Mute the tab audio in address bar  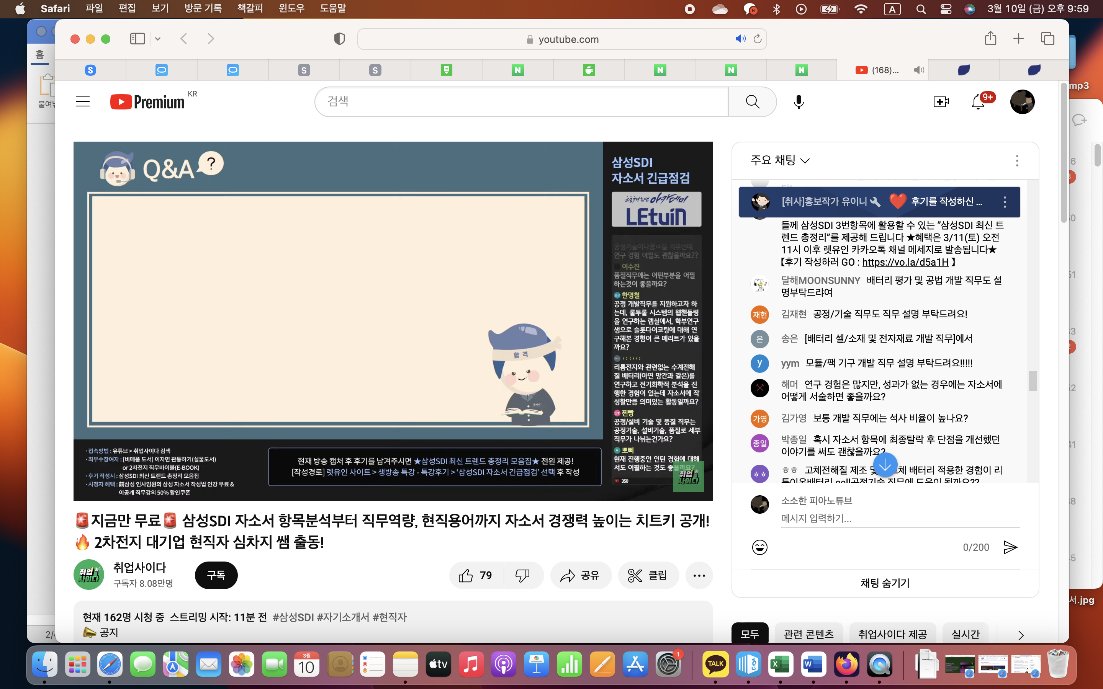click(x=740, y=39)
